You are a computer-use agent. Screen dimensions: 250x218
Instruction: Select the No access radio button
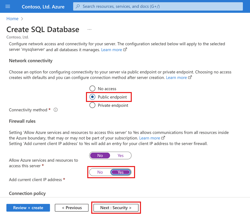pyautogui.click(x=92, y=88)
